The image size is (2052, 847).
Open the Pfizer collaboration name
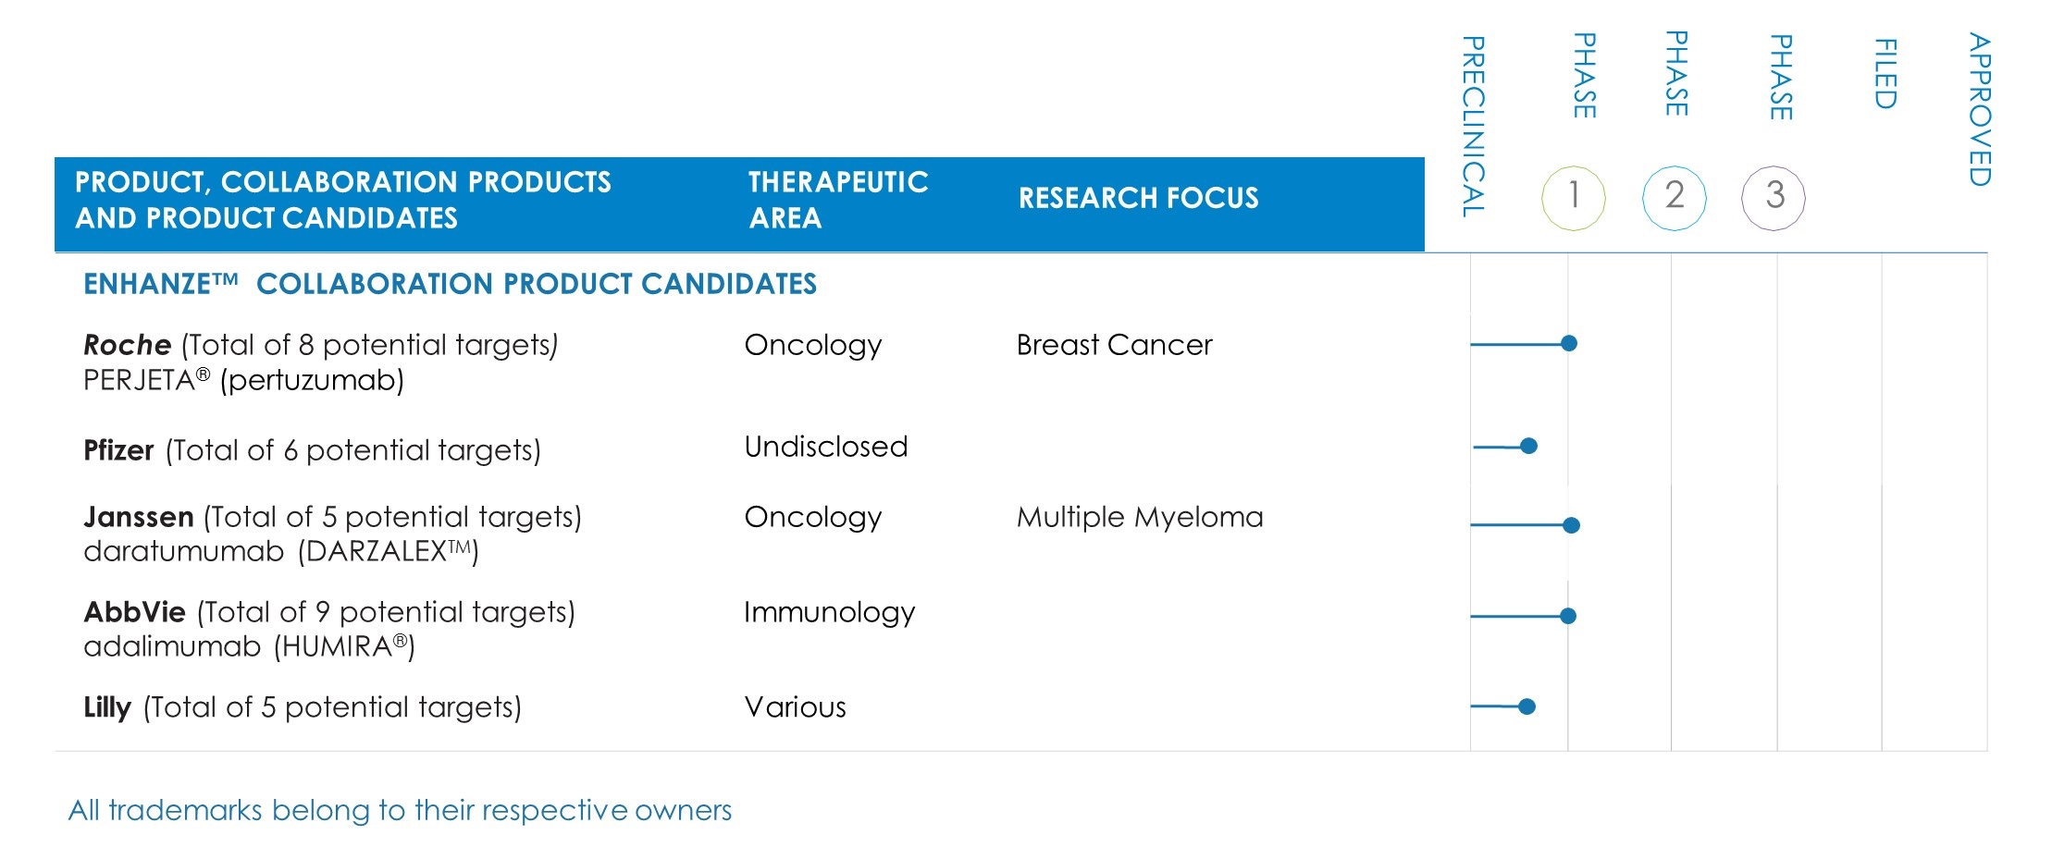(x=118, y=450)
